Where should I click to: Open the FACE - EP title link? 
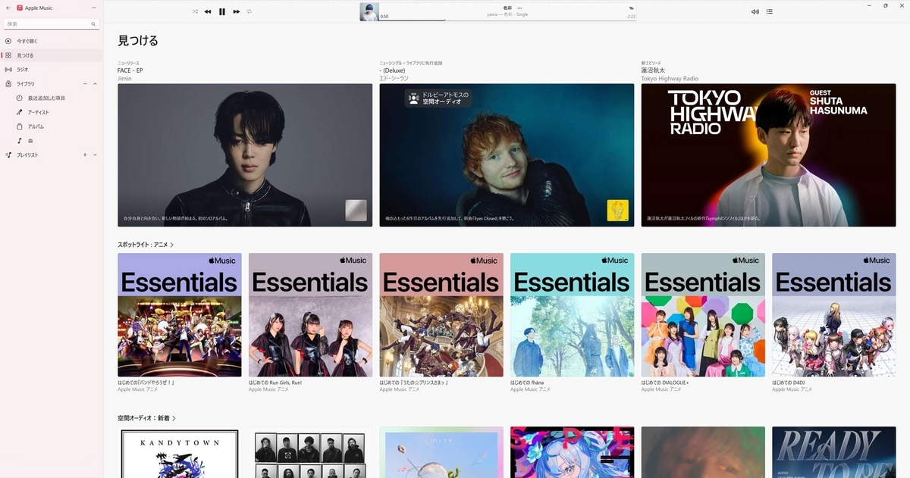130,70
